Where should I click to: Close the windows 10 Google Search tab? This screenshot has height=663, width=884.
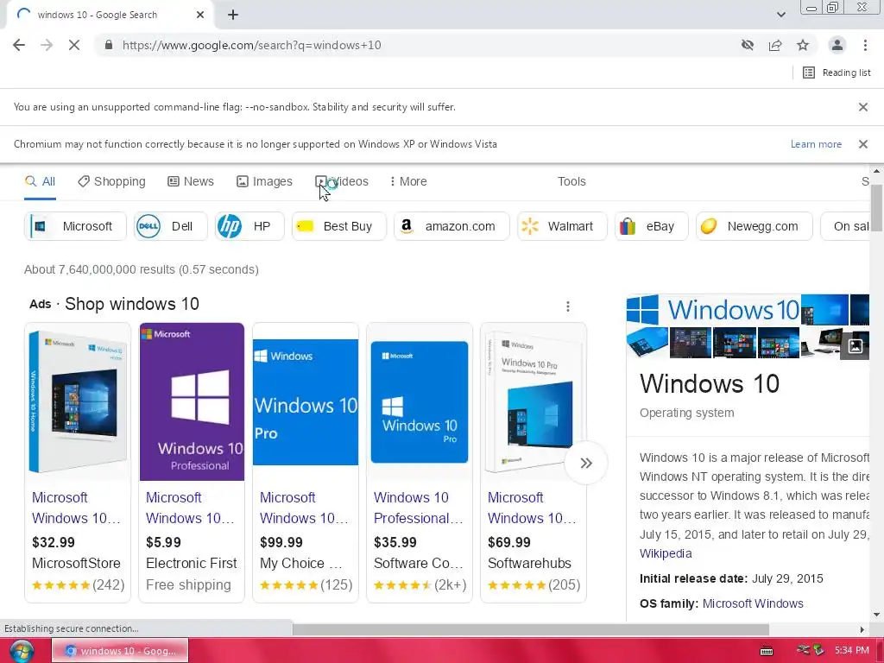point(200,15)
